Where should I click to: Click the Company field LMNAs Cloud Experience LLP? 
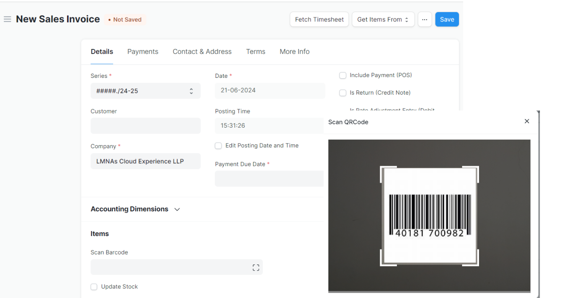pyautogui.click(x=145, y=161)
